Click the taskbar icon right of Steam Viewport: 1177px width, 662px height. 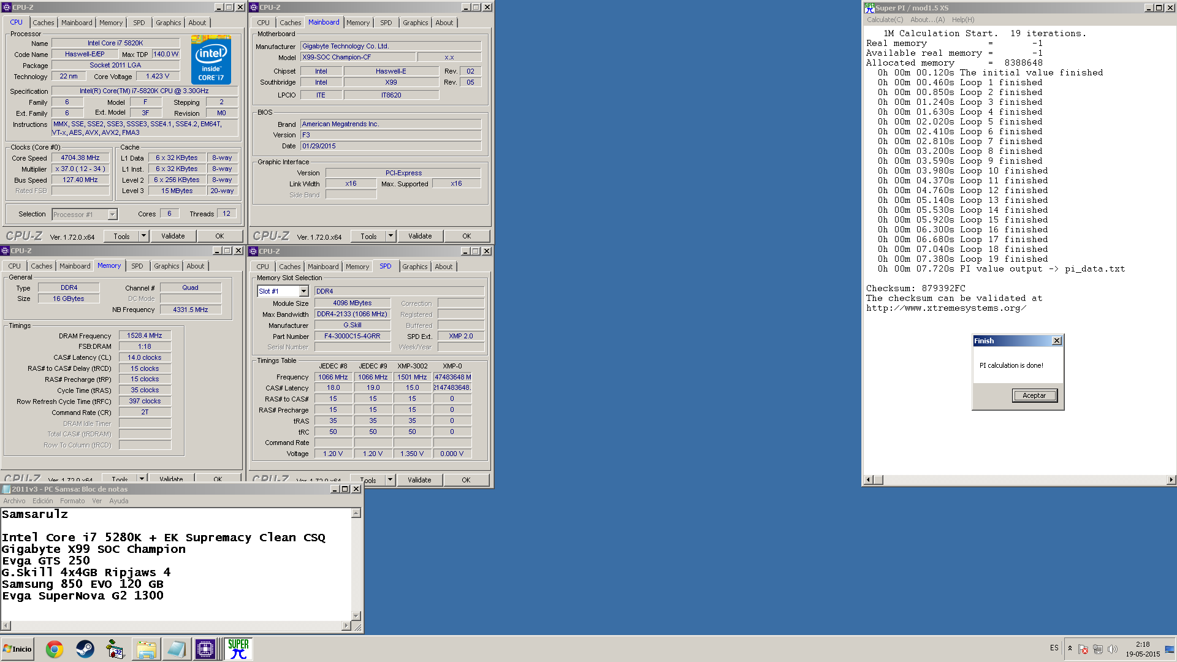tap(115, 649)
